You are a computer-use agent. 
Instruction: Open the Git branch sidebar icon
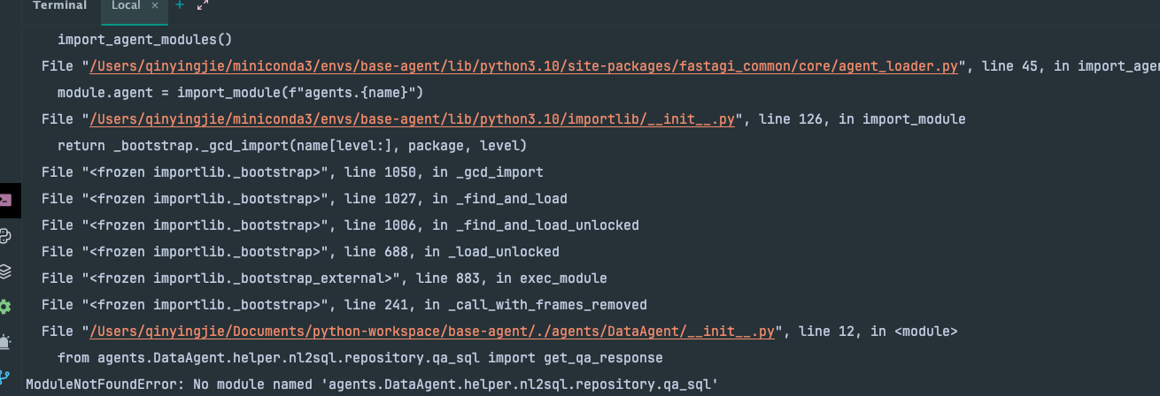point(5,377)
